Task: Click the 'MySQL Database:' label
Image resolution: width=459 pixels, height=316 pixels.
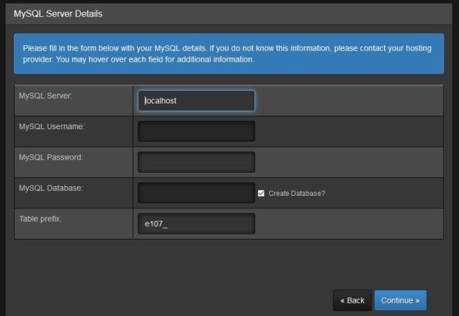Action: pos(51,188)
